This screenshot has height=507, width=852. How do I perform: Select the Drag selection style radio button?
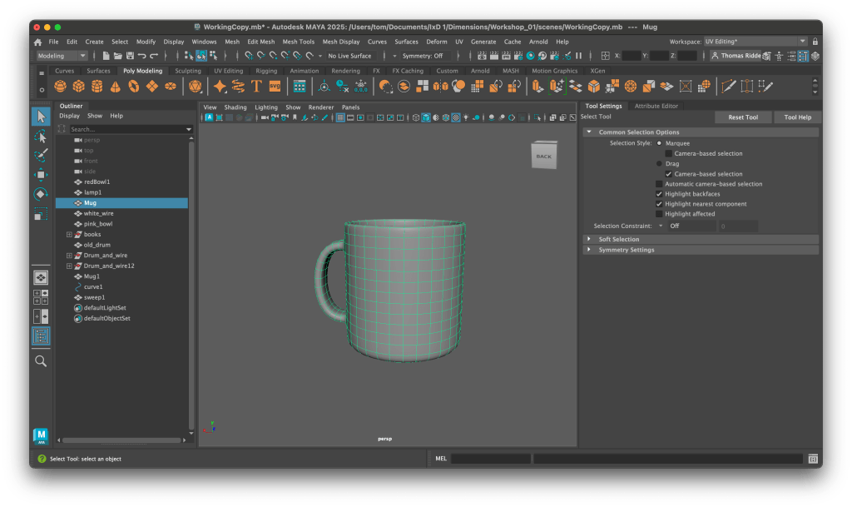pyautogui.click(x=659, y=164)
